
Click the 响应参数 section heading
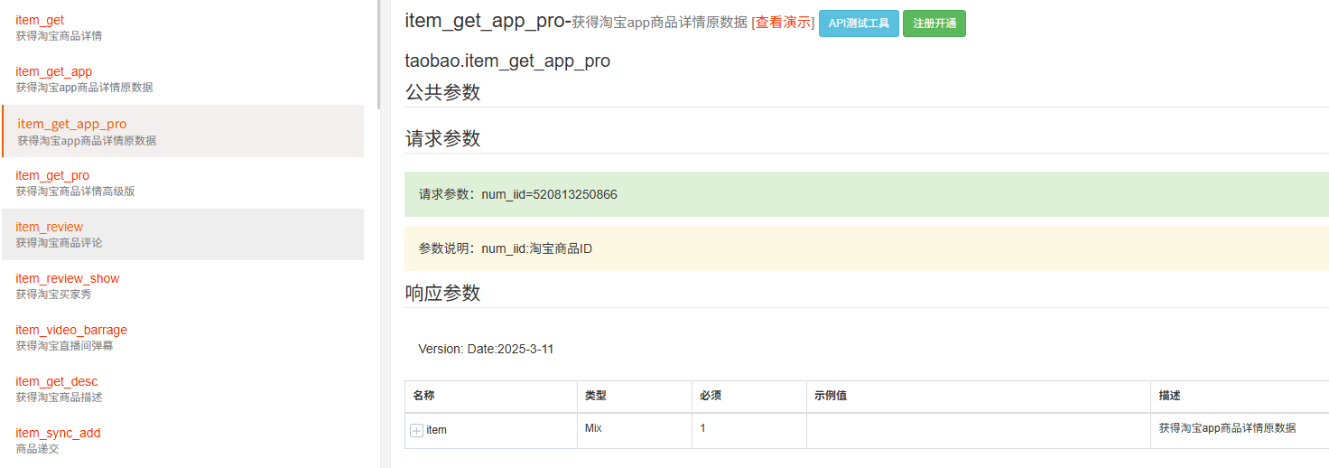point(442,293)
